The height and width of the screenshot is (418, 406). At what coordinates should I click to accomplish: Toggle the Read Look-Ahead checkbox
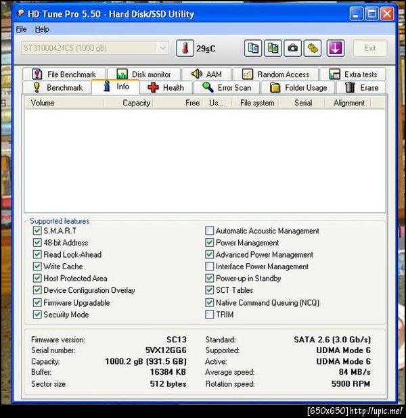pos(37,254)
